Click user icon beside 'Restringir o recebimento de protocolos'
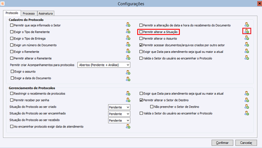The image size is (262, 148). click(128, 94)
